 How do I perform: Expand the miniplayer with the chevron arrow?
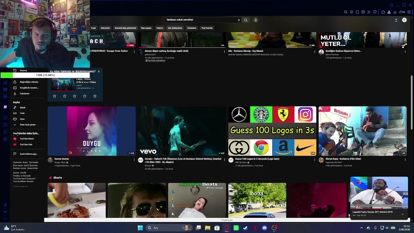[x=403, y=214]
